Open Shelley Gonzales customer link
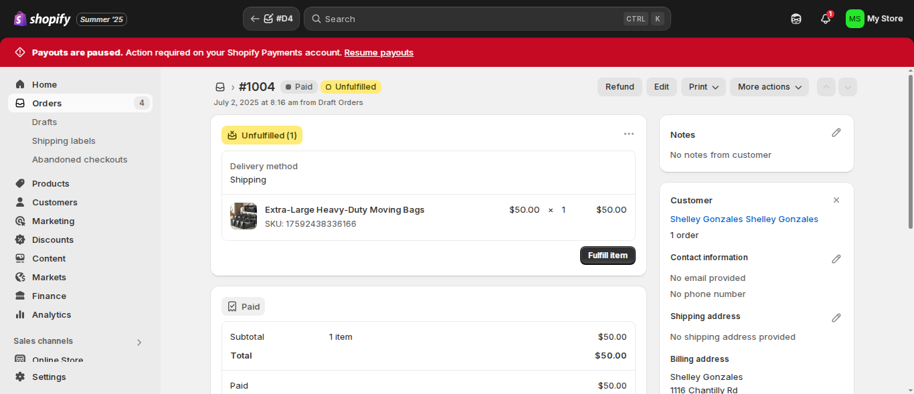This screenshot has width=914, height=394. pos(744,219)
